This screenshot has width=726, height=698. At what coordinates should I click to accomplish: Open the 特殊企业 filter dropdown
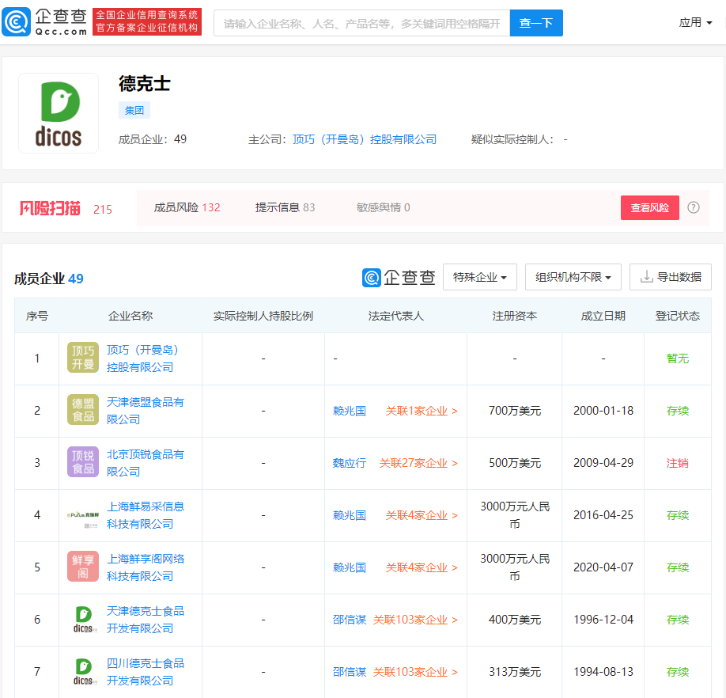(x=480, y=277)
